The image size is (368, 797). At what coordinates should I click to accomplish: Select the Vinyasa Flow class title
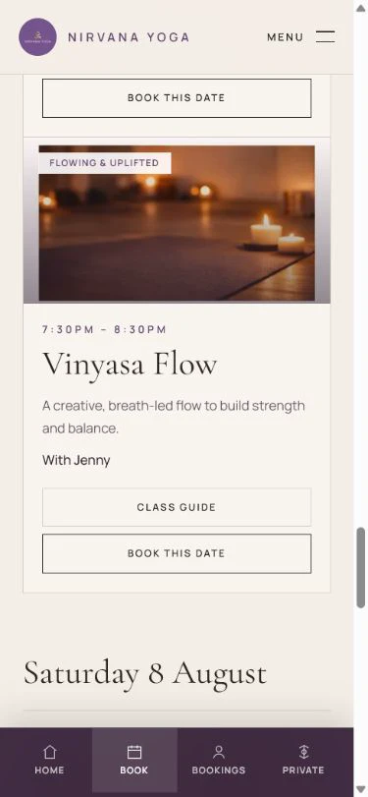point(130,364)
